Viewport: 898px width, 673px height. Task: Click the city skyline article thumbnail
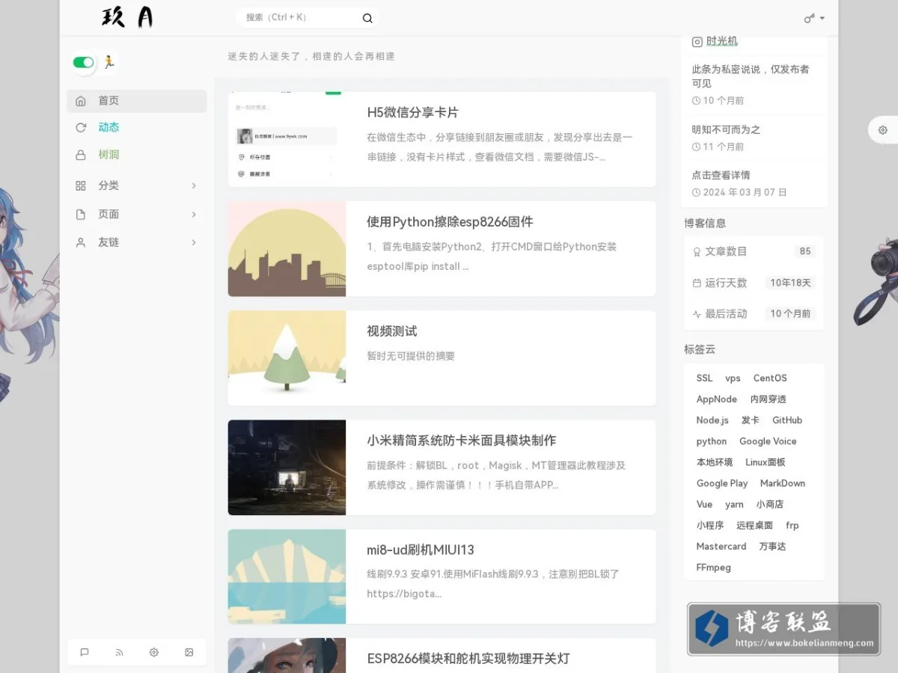(x=287, y=249)
